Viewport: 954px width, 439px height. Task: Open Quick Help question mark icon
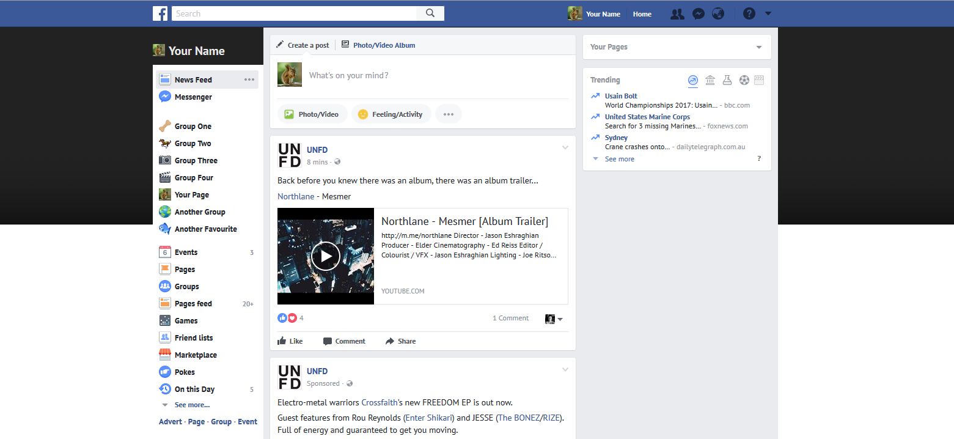[x=749, y=13]
